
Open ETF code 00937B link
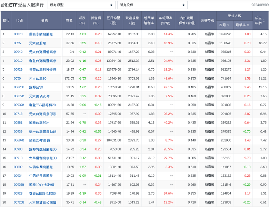pyautogui.click(x=19, y=105)
